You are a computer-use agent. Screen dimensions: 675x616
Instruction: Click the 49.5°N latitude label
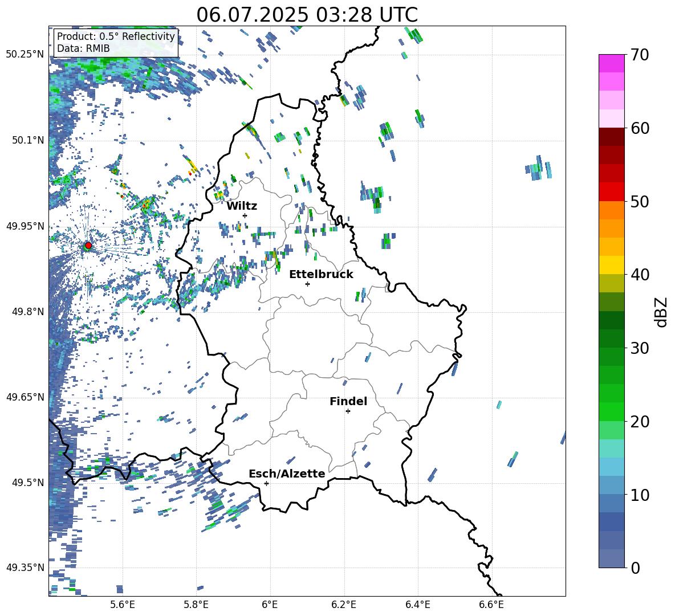[x=28, y=483]
